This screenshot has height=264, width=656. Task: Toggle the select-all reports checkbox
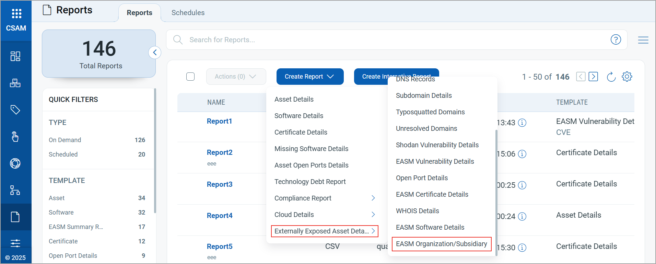[x=190, y=77]
